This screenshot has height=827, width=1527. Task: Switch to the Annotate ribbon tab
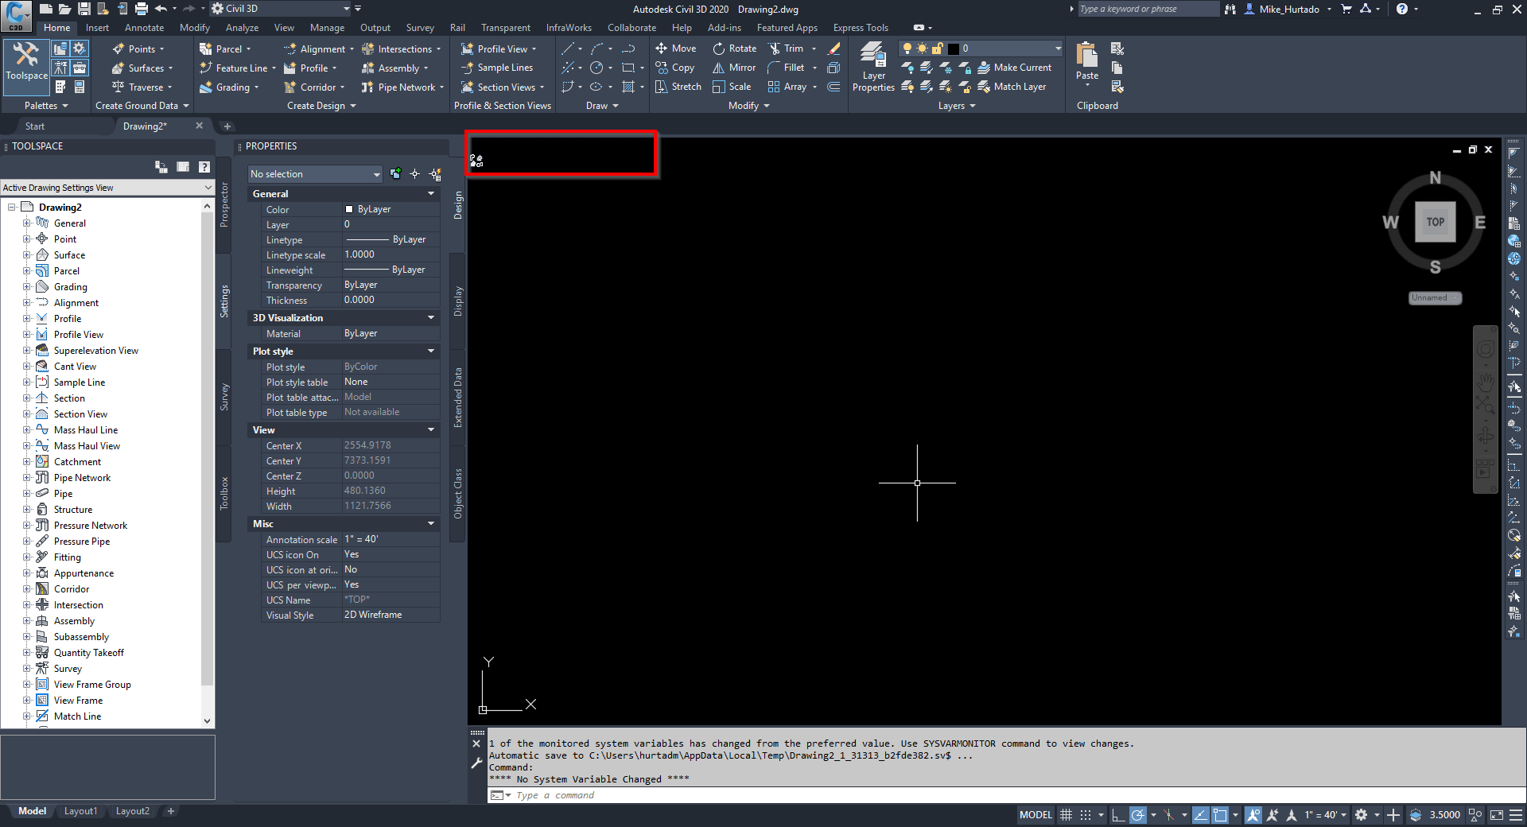click(144, 27)
